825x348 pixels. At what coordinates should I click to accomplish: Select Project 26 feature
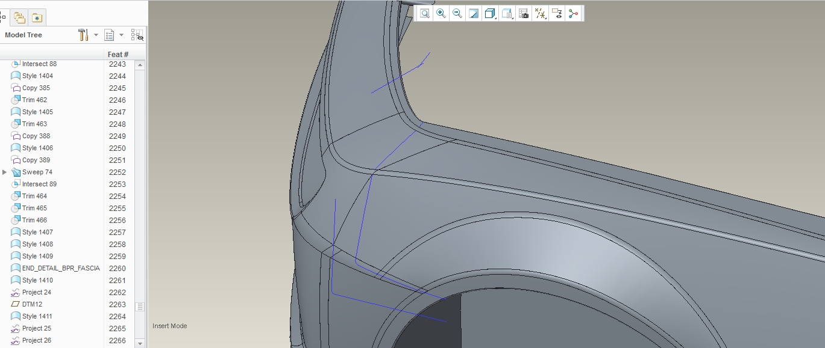tap(37, 340)
